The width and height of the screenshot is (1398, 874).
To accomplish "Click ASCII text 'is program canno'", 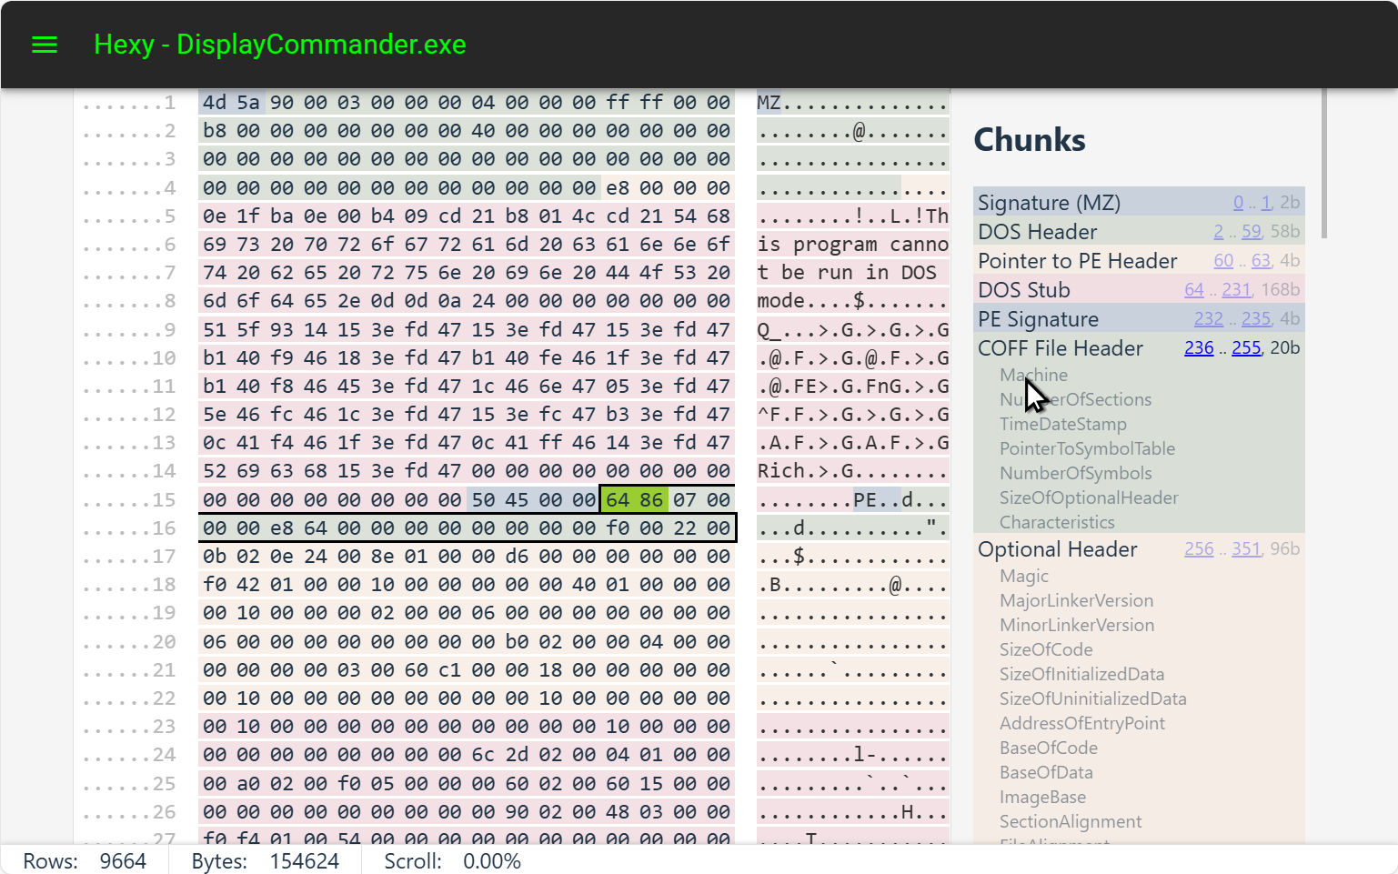I will (x=852, y=244).
